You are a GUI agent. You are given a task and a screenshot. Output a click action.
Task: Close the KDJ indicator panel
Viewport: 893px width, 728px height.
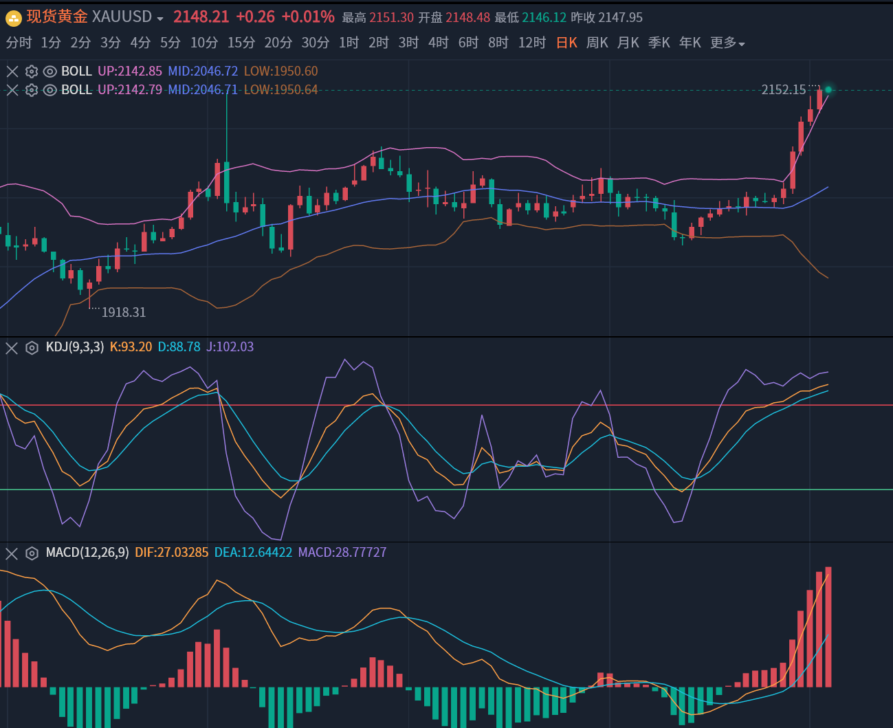(12, 348)
